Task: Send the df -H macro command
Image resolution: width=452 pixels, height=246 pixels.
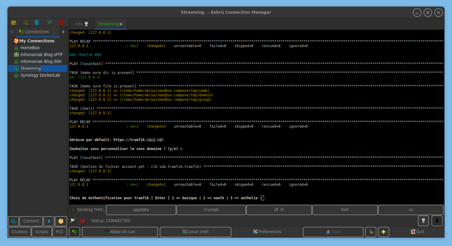Action: (279, 210)
